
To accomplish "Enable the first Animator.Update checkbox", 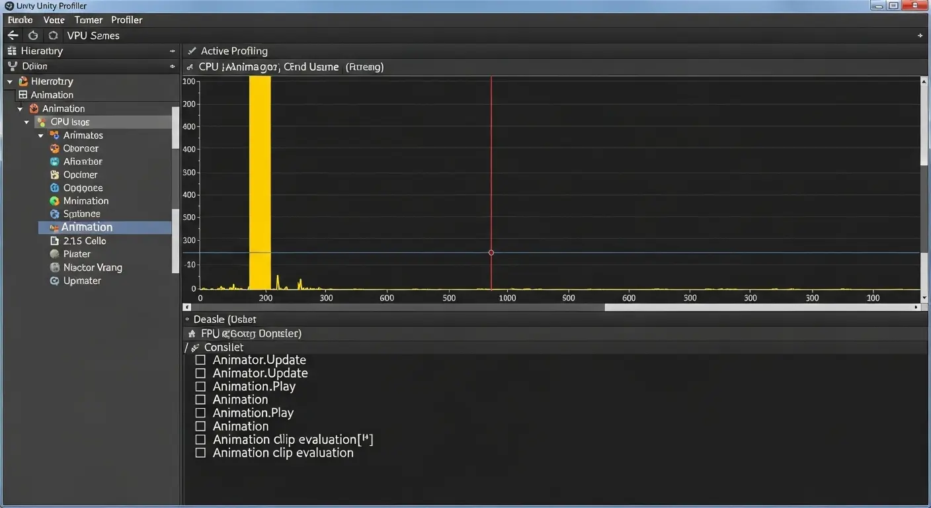I will point(200,360).
